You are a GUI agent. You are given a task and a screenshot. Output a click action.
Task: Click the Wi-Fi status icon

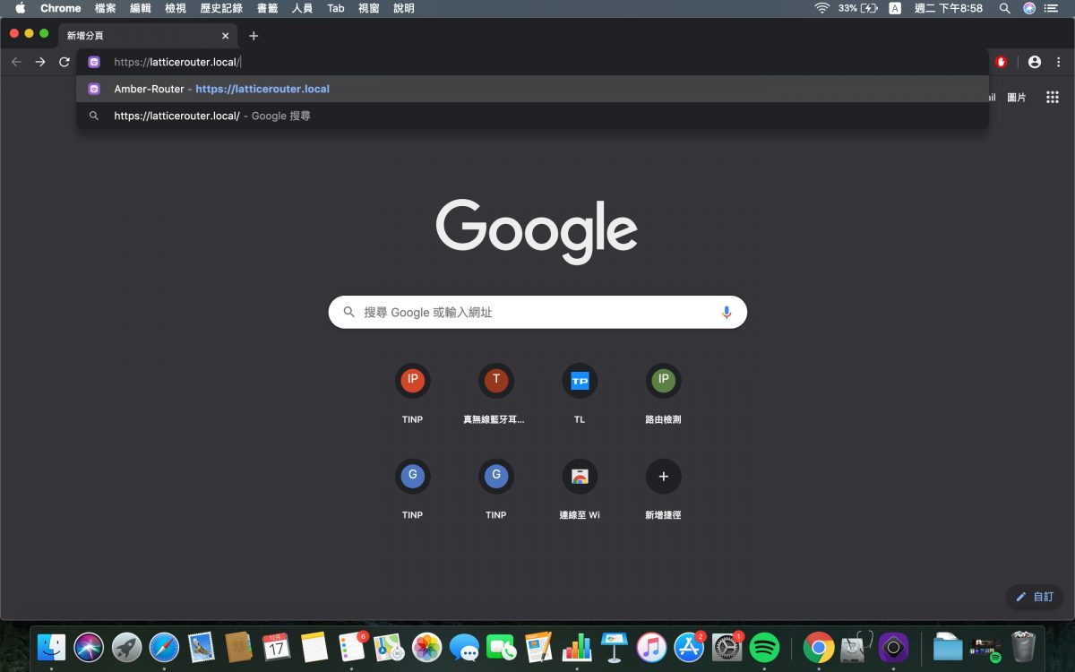[821, 8]
